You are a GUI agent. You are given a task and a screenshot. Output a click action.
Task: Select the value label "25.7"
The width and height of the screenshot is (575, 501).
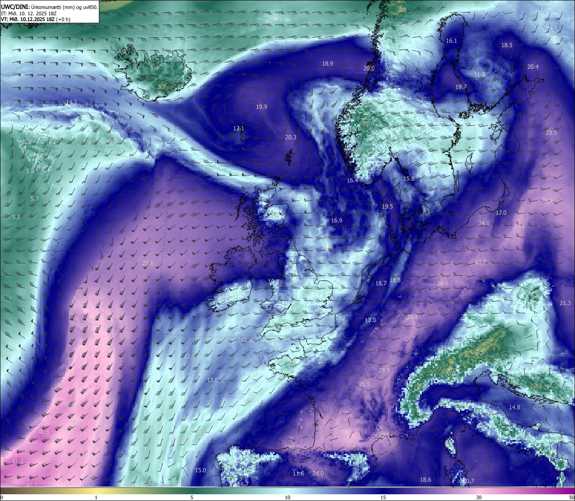point(481,262)
